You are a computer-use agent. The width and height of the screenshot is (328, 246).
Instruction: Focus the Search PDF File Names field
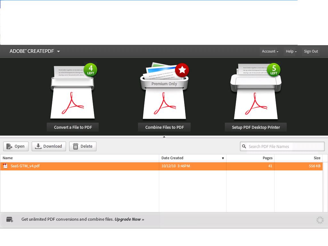pos(283,146)
